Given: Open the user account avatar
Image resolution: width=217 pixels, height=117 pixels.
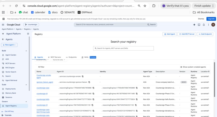Looking at the screenshot, I should tap(213, 25).
